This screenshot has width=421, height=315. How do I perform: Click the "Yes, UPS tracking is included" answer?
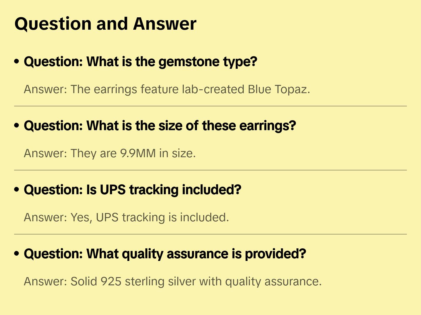[126, 217]
